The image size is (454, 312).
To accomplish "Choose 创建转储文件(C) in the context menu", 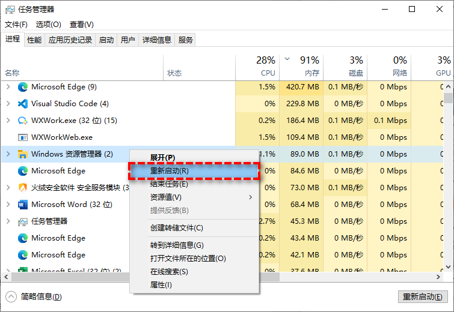I will coord(194,228).
